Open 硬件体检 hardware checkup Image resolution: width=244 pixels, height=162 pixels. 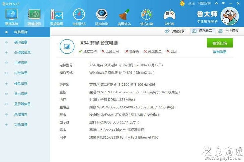[11, 17]
